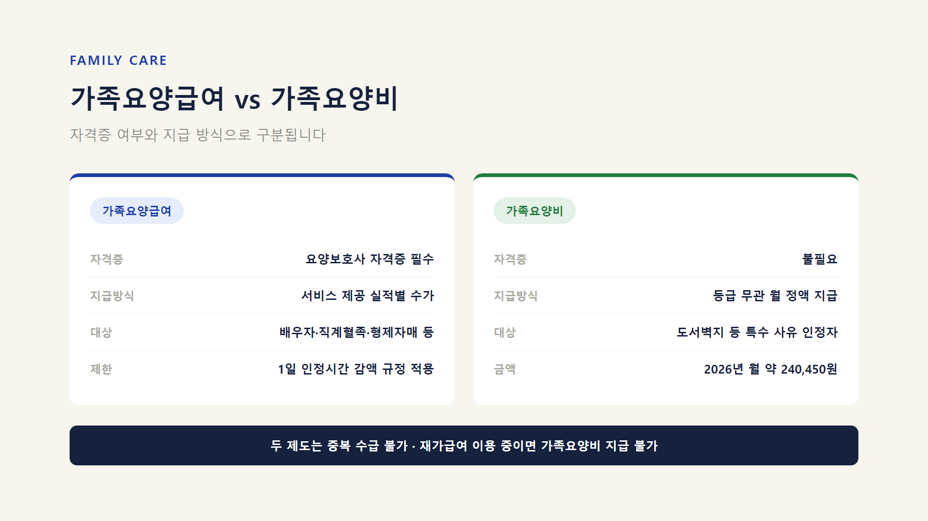Click 등급 무관 월 정액 지급 text

[775, 295]
